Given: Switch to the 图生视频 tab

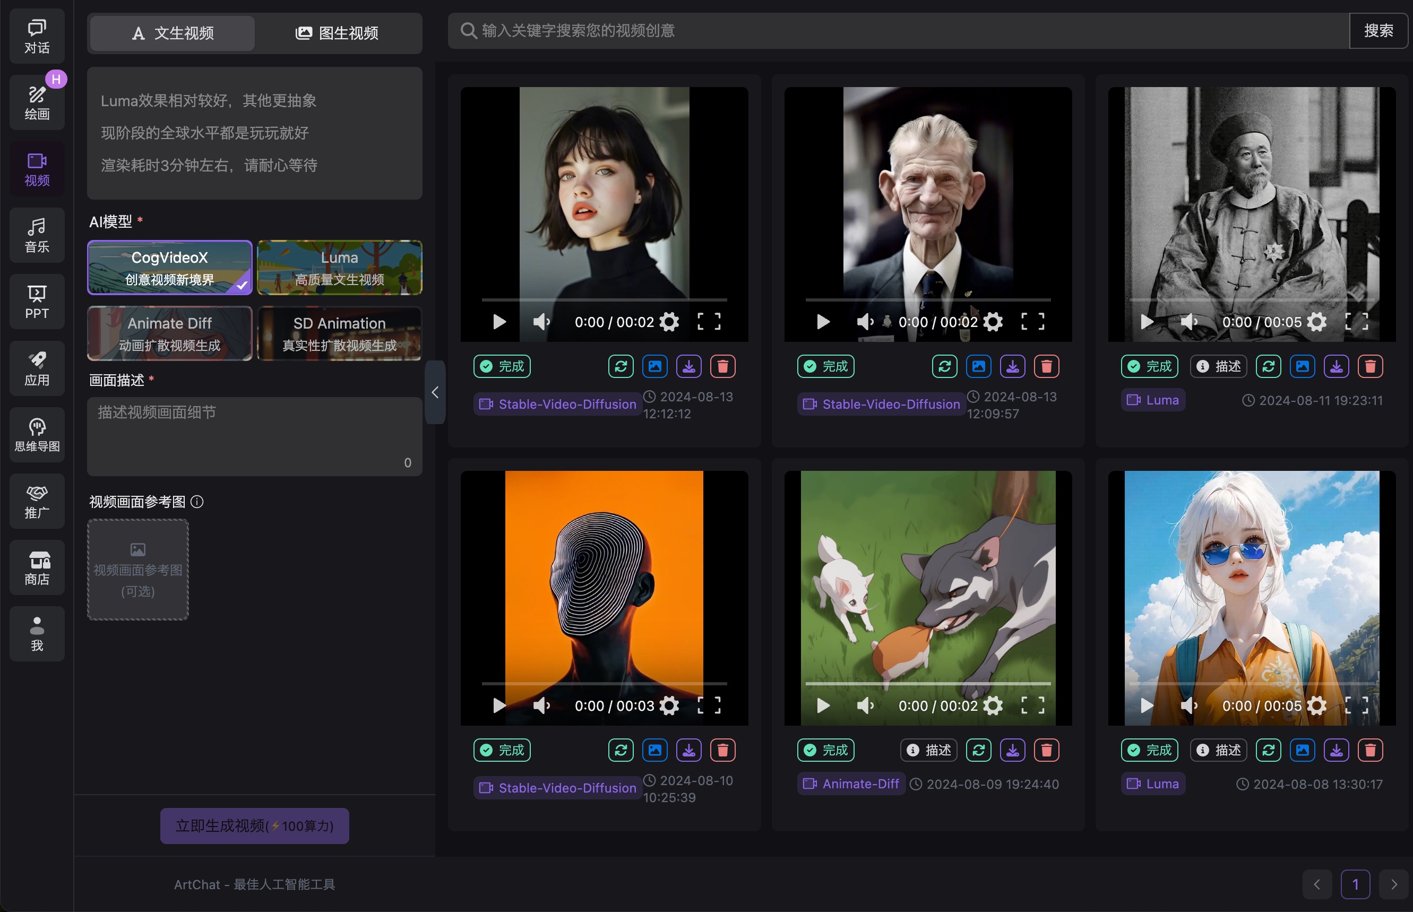Looking at the screenshot, I should click(x=338, y=33).
